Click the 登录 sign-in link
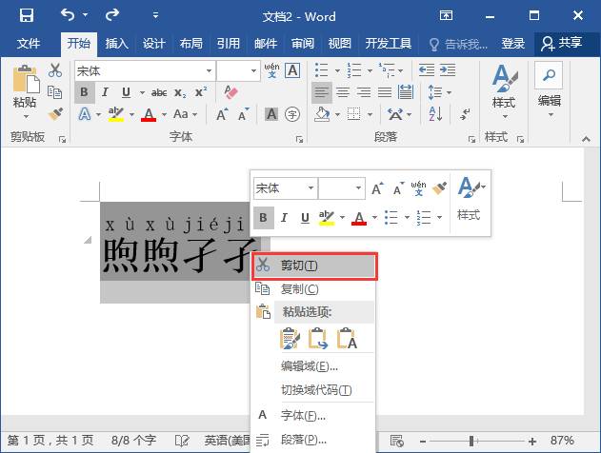Viewport: 601px width, 453px height. tap(512, 43)
